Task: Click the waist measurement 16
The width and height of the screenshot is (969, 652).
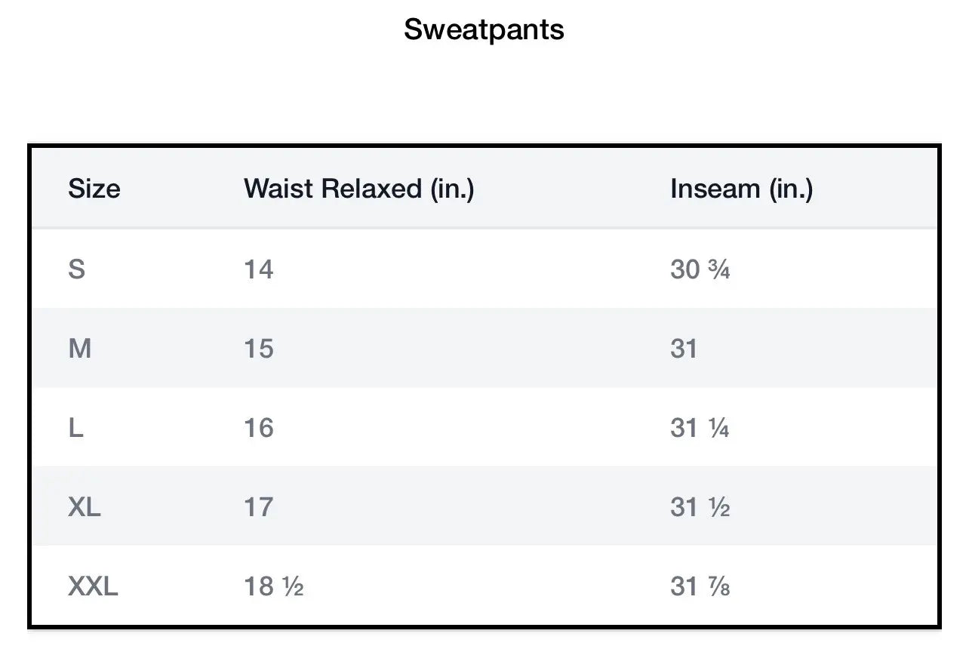Action: pos(258,428)
